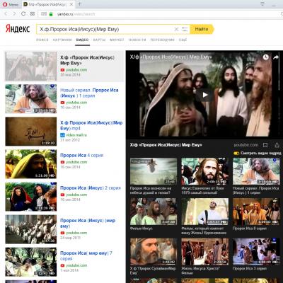Open Пророк Иса (Иисус) (мир ему) link
The height and width of the screenshot is (283, 283).
click(x=88, y=223)
